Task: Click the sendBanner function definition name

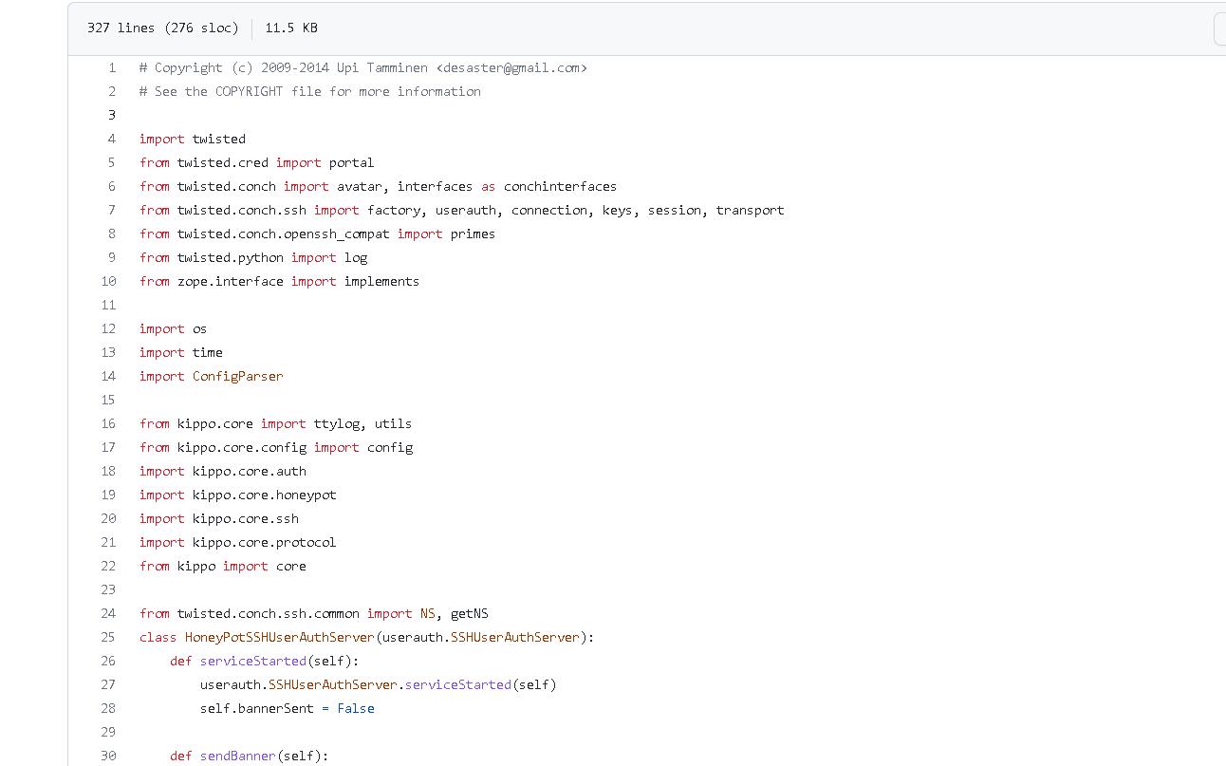Action: point(237,756)
